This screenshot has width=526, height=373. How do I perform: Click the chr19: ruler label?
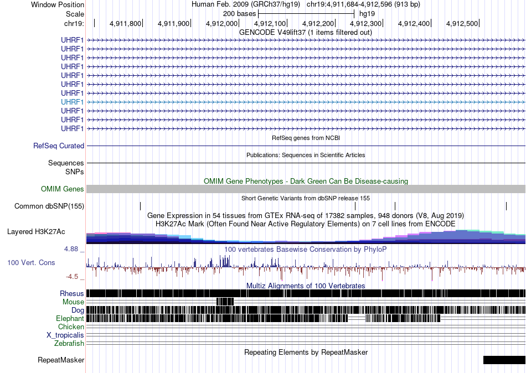click(x=74, y=23)
